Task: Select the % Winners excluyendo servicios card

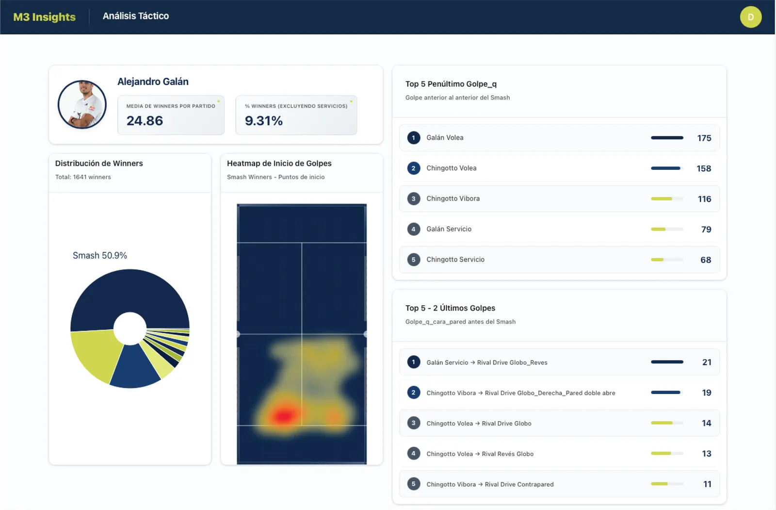Action: 296,115
